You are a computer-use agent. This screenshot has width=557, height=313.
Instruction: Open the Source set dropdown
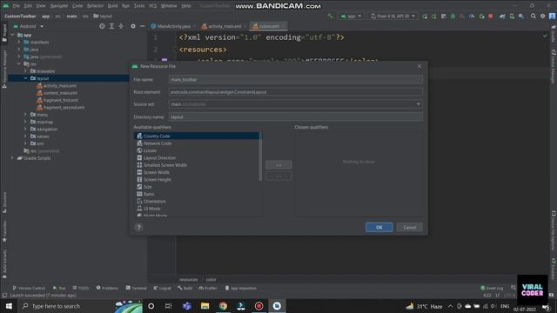418,104
